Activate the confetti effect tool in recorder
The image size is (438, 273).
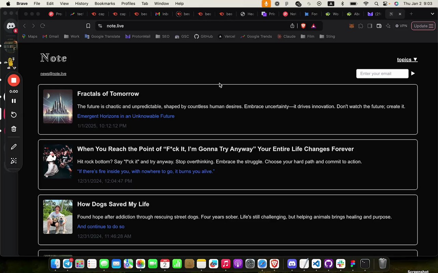click(14, 161)
